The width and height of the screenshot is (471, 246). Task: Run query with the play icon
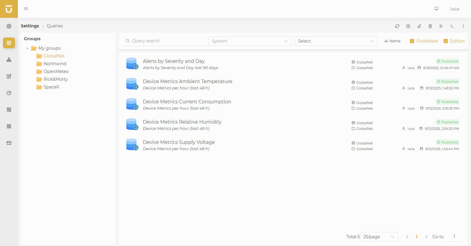coord(441,26)
